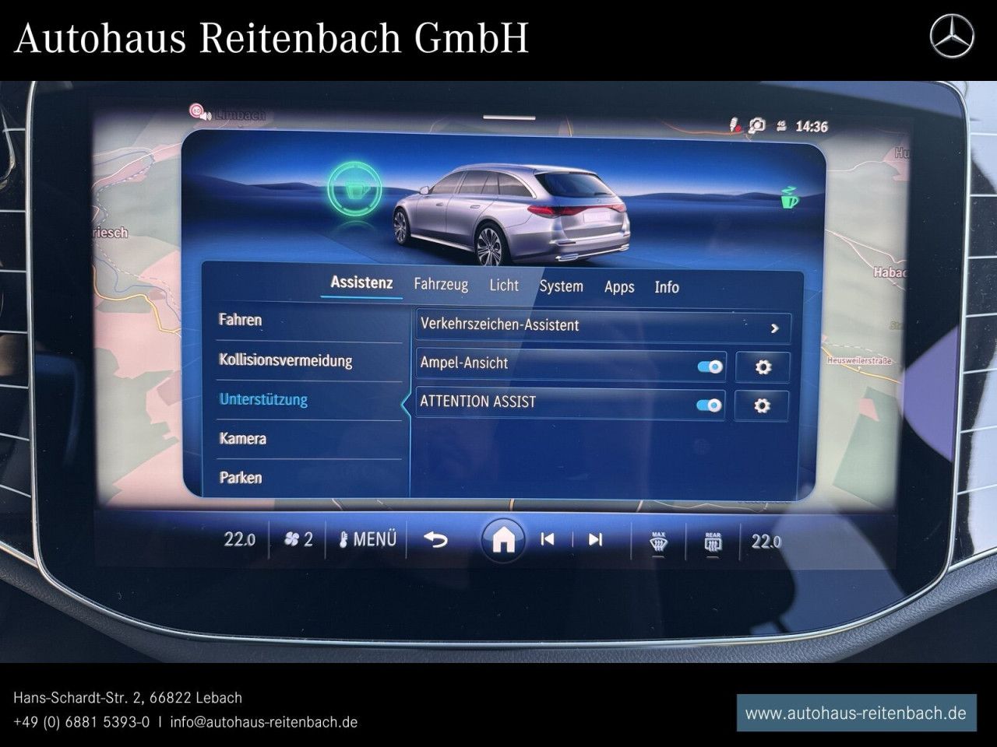Switch to the Info tab
Screen dimensions: 997x747
pyautogui.click(x=667, y=287)
